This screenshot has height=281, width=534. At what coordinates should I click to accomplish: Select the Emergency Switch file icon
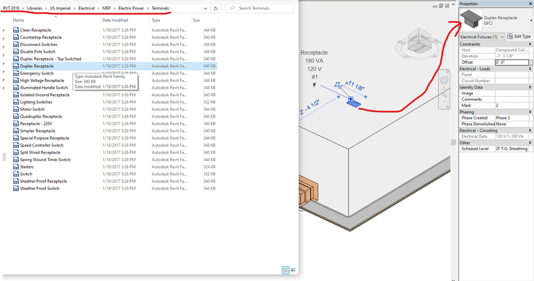[x=16, y=73]
